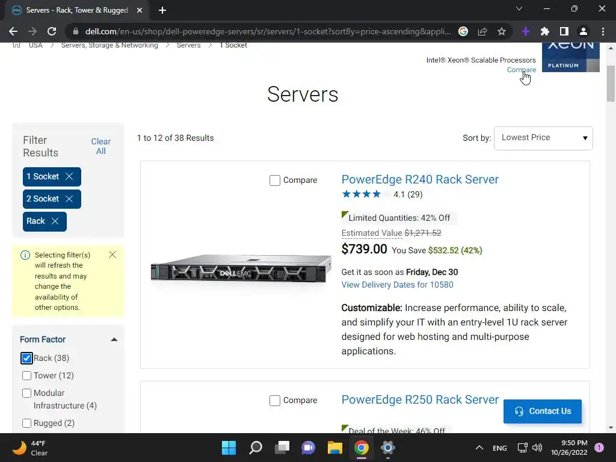Open PowerEdge R250 Rack Server title
Image resolution: width=616 pixels, height=462 pixels.
[420, 399]
